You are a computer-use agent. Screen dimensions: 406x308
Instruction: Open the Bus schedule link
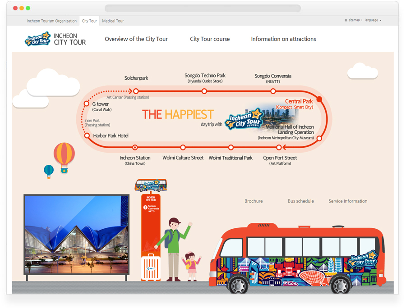point(300,201)
